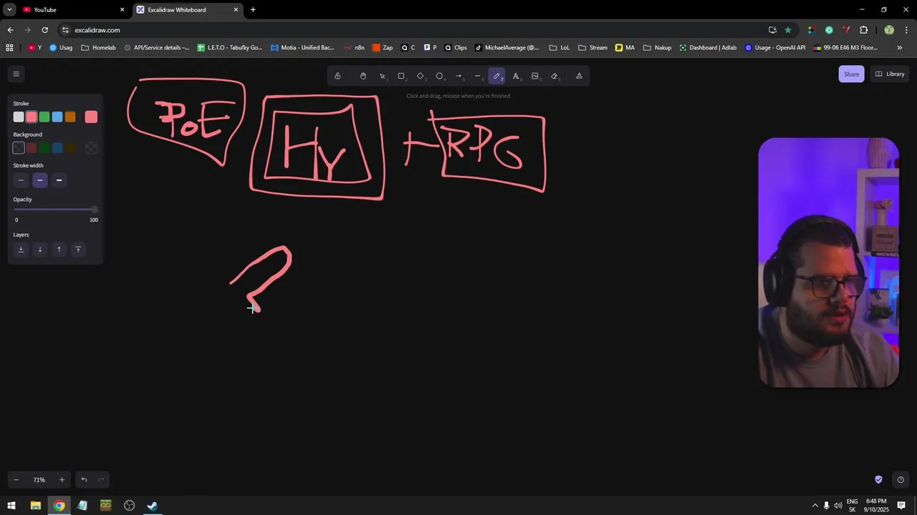Select the Diamond shape tool
The width and height of the screenshot is (917, 515).
point(421,76)
